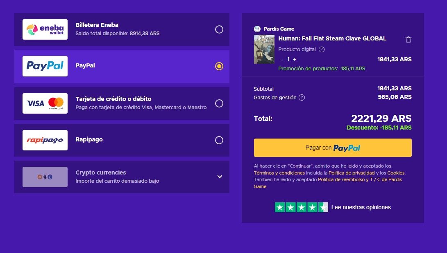Viewport: 447px width, 253px height.
Task: Click the crypto coins logo tile
Action: (x=45, y=177)
